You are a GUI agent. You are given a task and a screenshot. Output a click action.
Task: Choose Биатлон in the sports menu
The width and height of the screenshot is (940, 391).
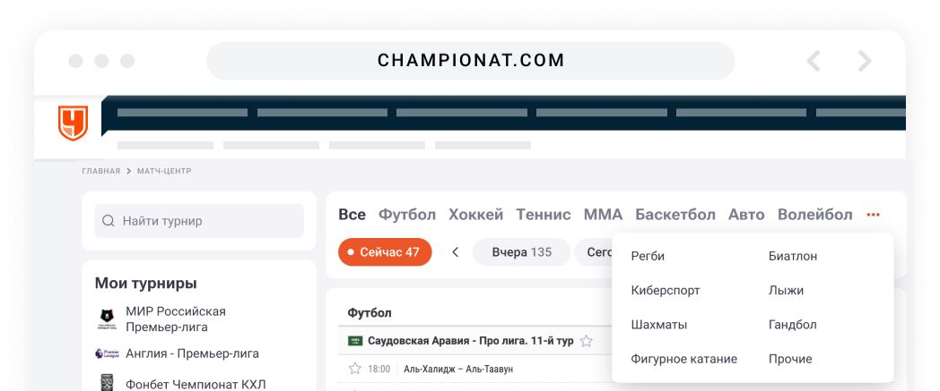point(793,256)
